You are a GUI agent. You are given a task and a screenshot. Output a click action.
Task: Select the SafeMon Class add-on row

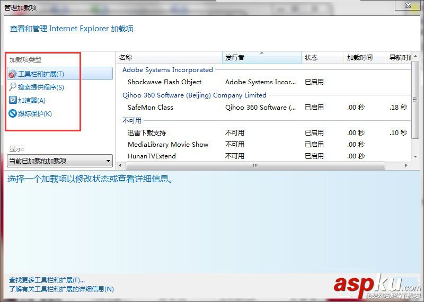click(263, 108)
